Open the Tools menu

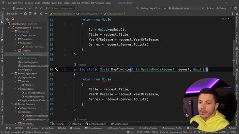point(73,3)
